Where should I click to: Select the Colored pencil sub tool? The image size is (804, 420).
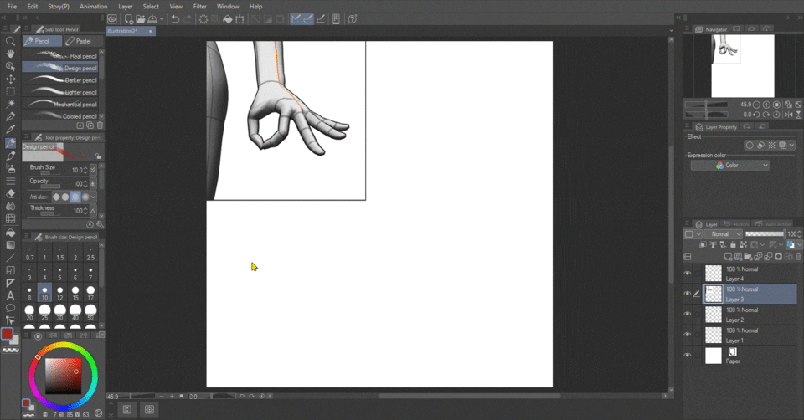coord(60,116)
